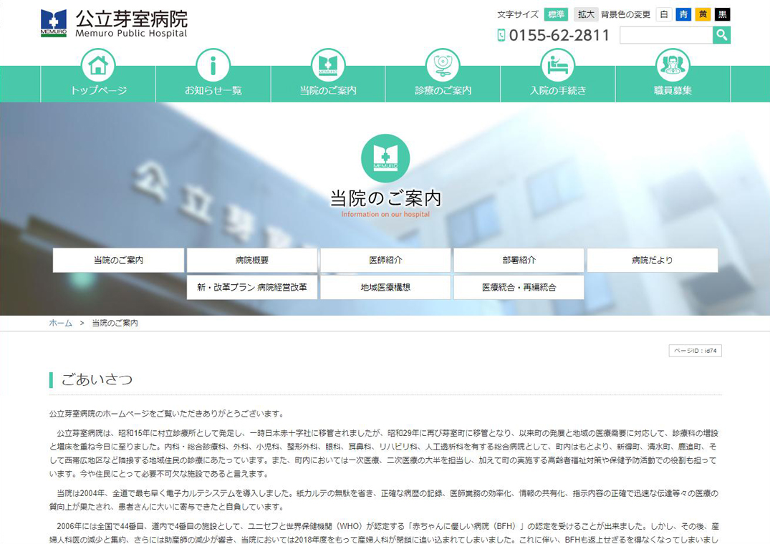The height and width of the screenshot is (544, 770).
Task: Open the 病院概要 submenu item
Action: pyautogui.click(x=252, y=261)
